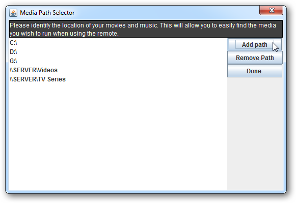This screenshot has width=296, height=203.
Task: Click the Remove Path button
Action: [x=255, y=57]
